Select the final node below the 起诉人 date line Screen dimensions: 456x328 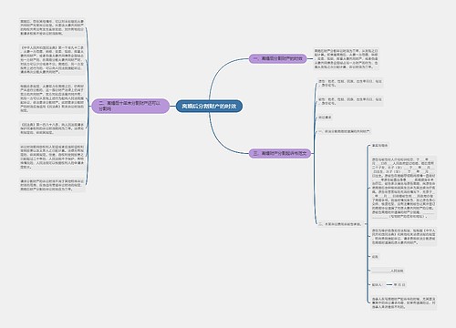(404, 302)
